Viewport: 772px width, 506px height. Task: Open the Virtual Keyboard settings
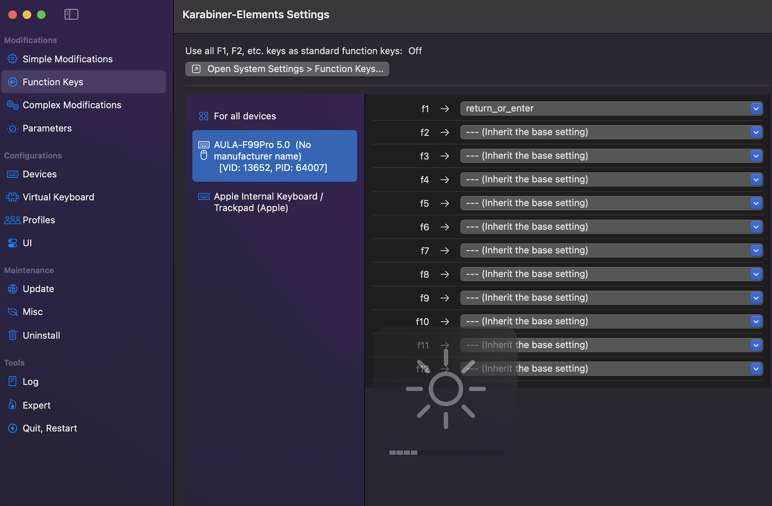pos(58,197)
